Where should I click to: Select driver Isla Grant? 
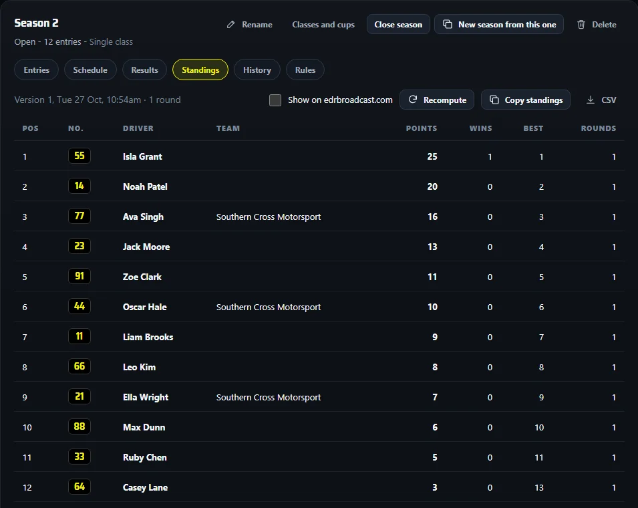pyautogui.click(x=142, y=156)
